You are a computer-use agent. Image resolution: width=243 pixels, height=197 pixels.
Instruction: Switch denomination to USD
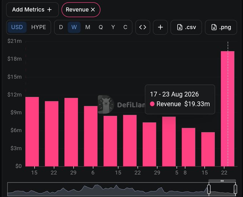pos(17,27)
